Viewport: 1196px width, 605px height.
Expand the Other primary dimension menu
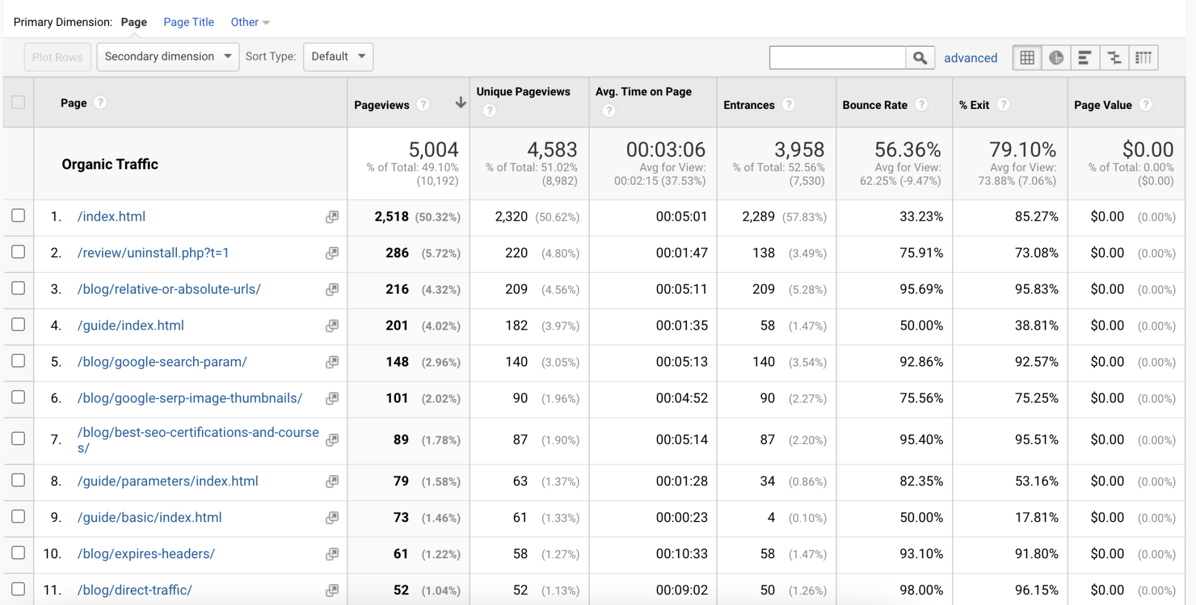coord(250,22)
